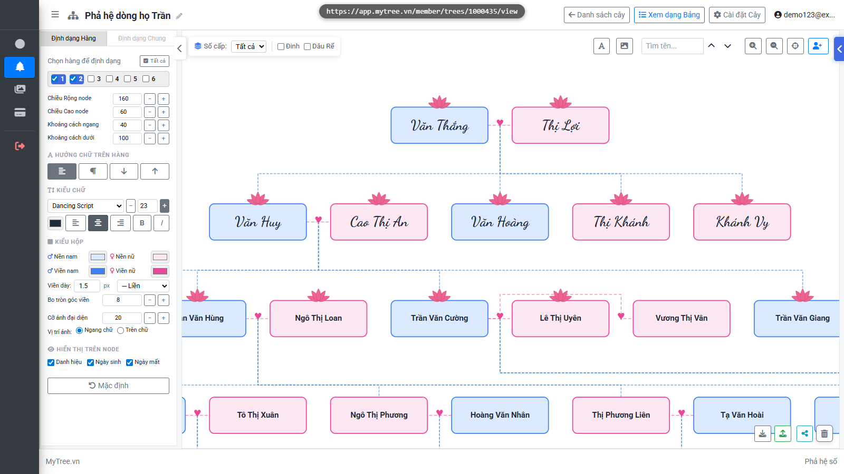
Task: Toggle italic font style
Action: click(x=161, y=223)
